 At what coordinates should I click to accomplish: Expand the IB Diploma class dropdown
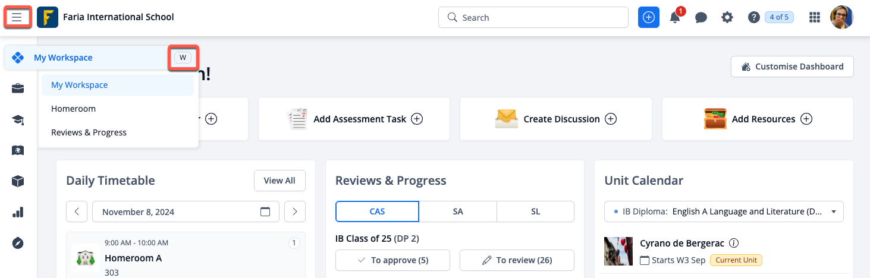(724, 211)
